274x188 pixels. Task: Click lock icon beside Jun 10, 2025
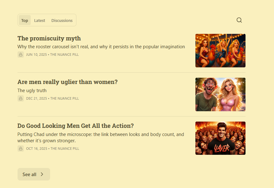coord(21,55)
